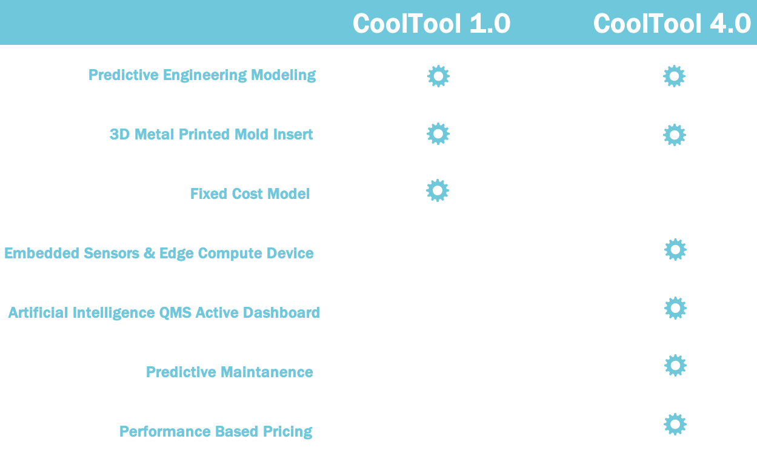This screenshot has width=757, height=450.
Task: Click the Fixed Cost Model label
Action: pos(250,193)
